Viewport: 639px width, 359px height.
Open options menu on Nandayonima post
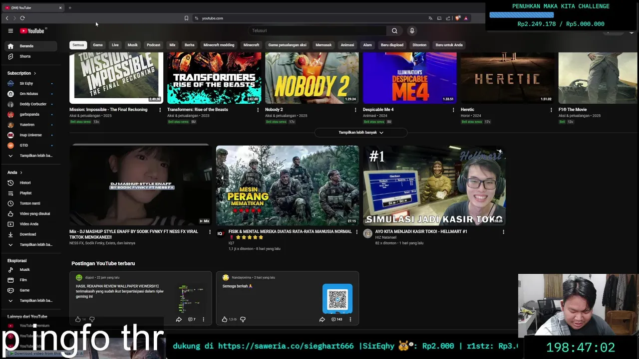point(350,319)
